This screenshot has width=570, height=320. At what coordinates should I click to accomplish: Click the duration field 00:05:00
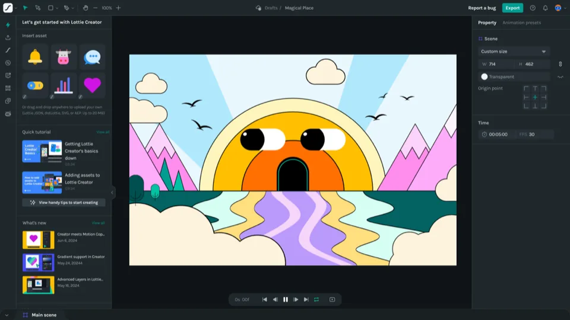point(498,135)
